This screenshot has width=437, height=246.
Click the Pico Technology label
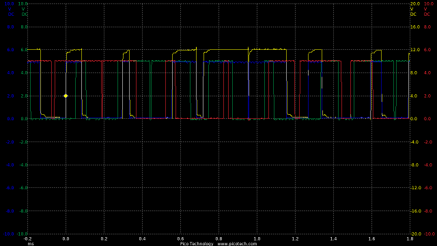click(x=197, y=244)
